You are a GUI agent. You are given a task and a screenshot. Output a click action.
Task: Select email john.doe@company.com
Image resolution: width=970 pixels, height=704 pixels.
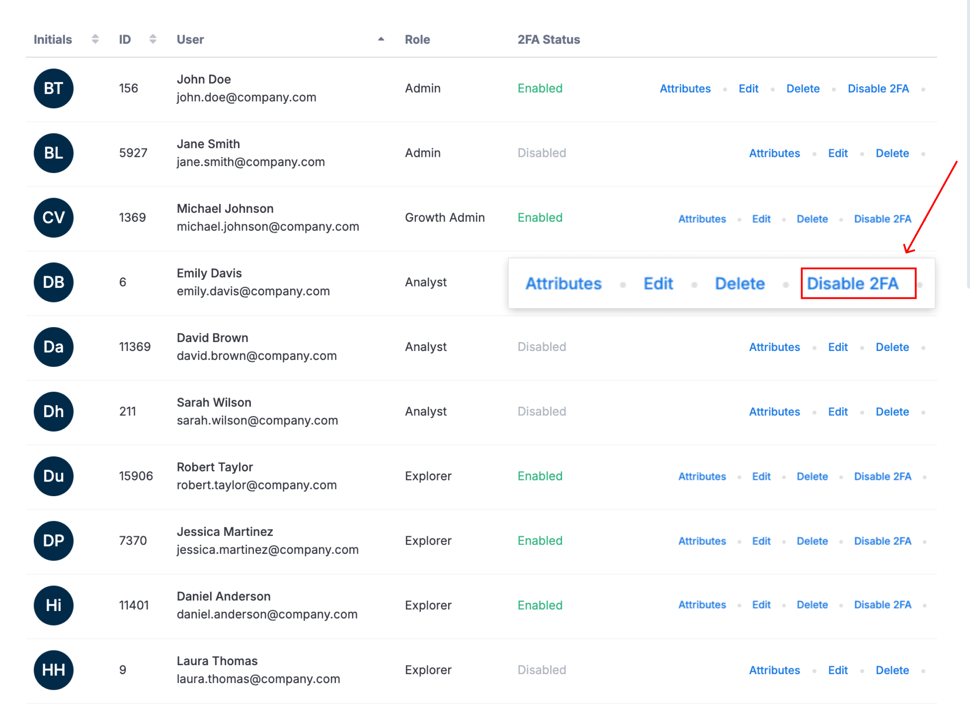247,97
